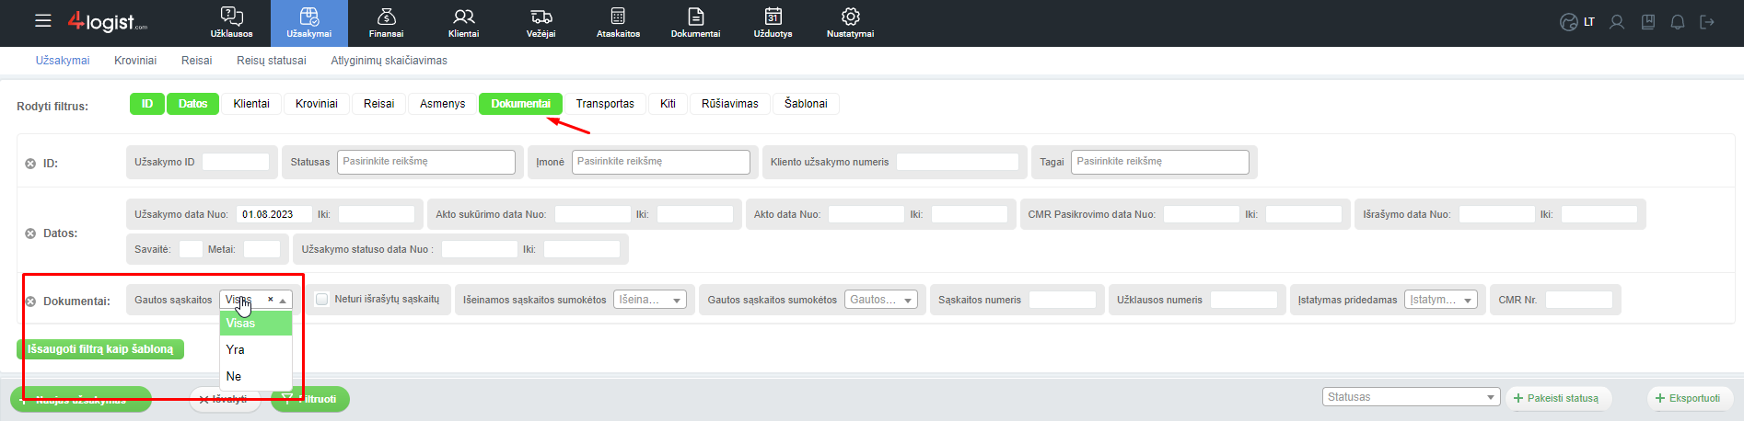1744x421 pixels.
Task: Toggle the Datos filter group
Action: 192,104
